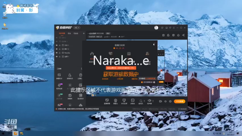Screen dimensions: 242x136
Task: Click the live ranking link in dialog
Action: pyautogui.click(x=134, y=79)
